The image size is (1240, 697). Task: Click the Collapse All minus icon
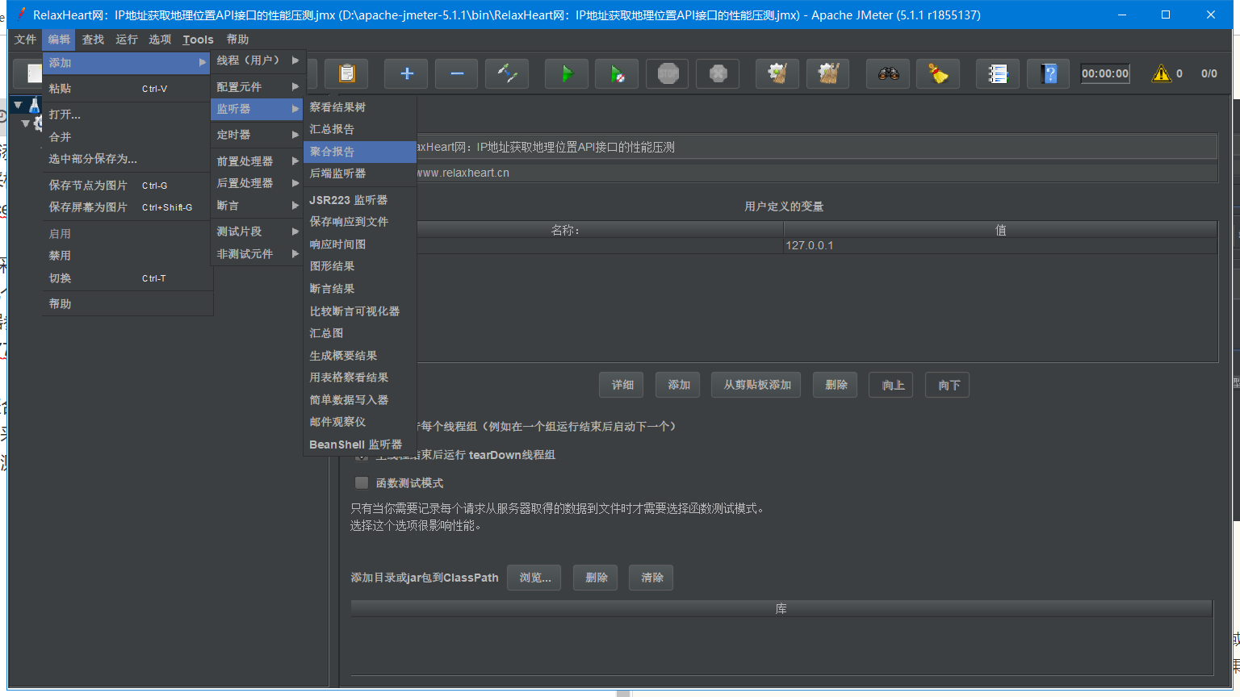tap(457, 73)
